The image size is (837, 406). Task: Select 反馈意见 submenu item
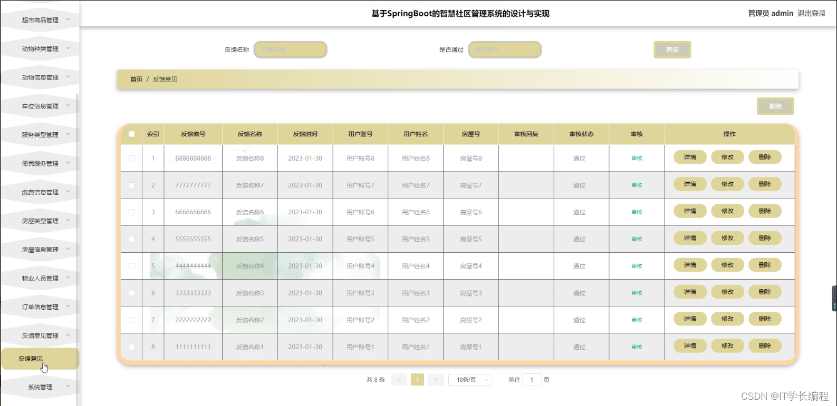coord(40,359)
